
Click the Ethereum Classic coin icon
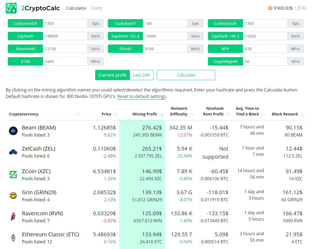coord(13,238)
